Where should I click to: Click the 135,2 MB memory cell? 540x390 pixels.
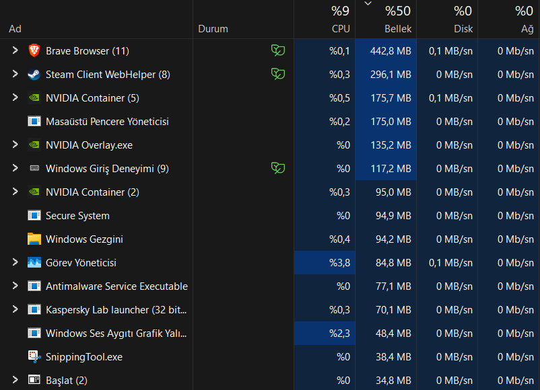(386, 145)
